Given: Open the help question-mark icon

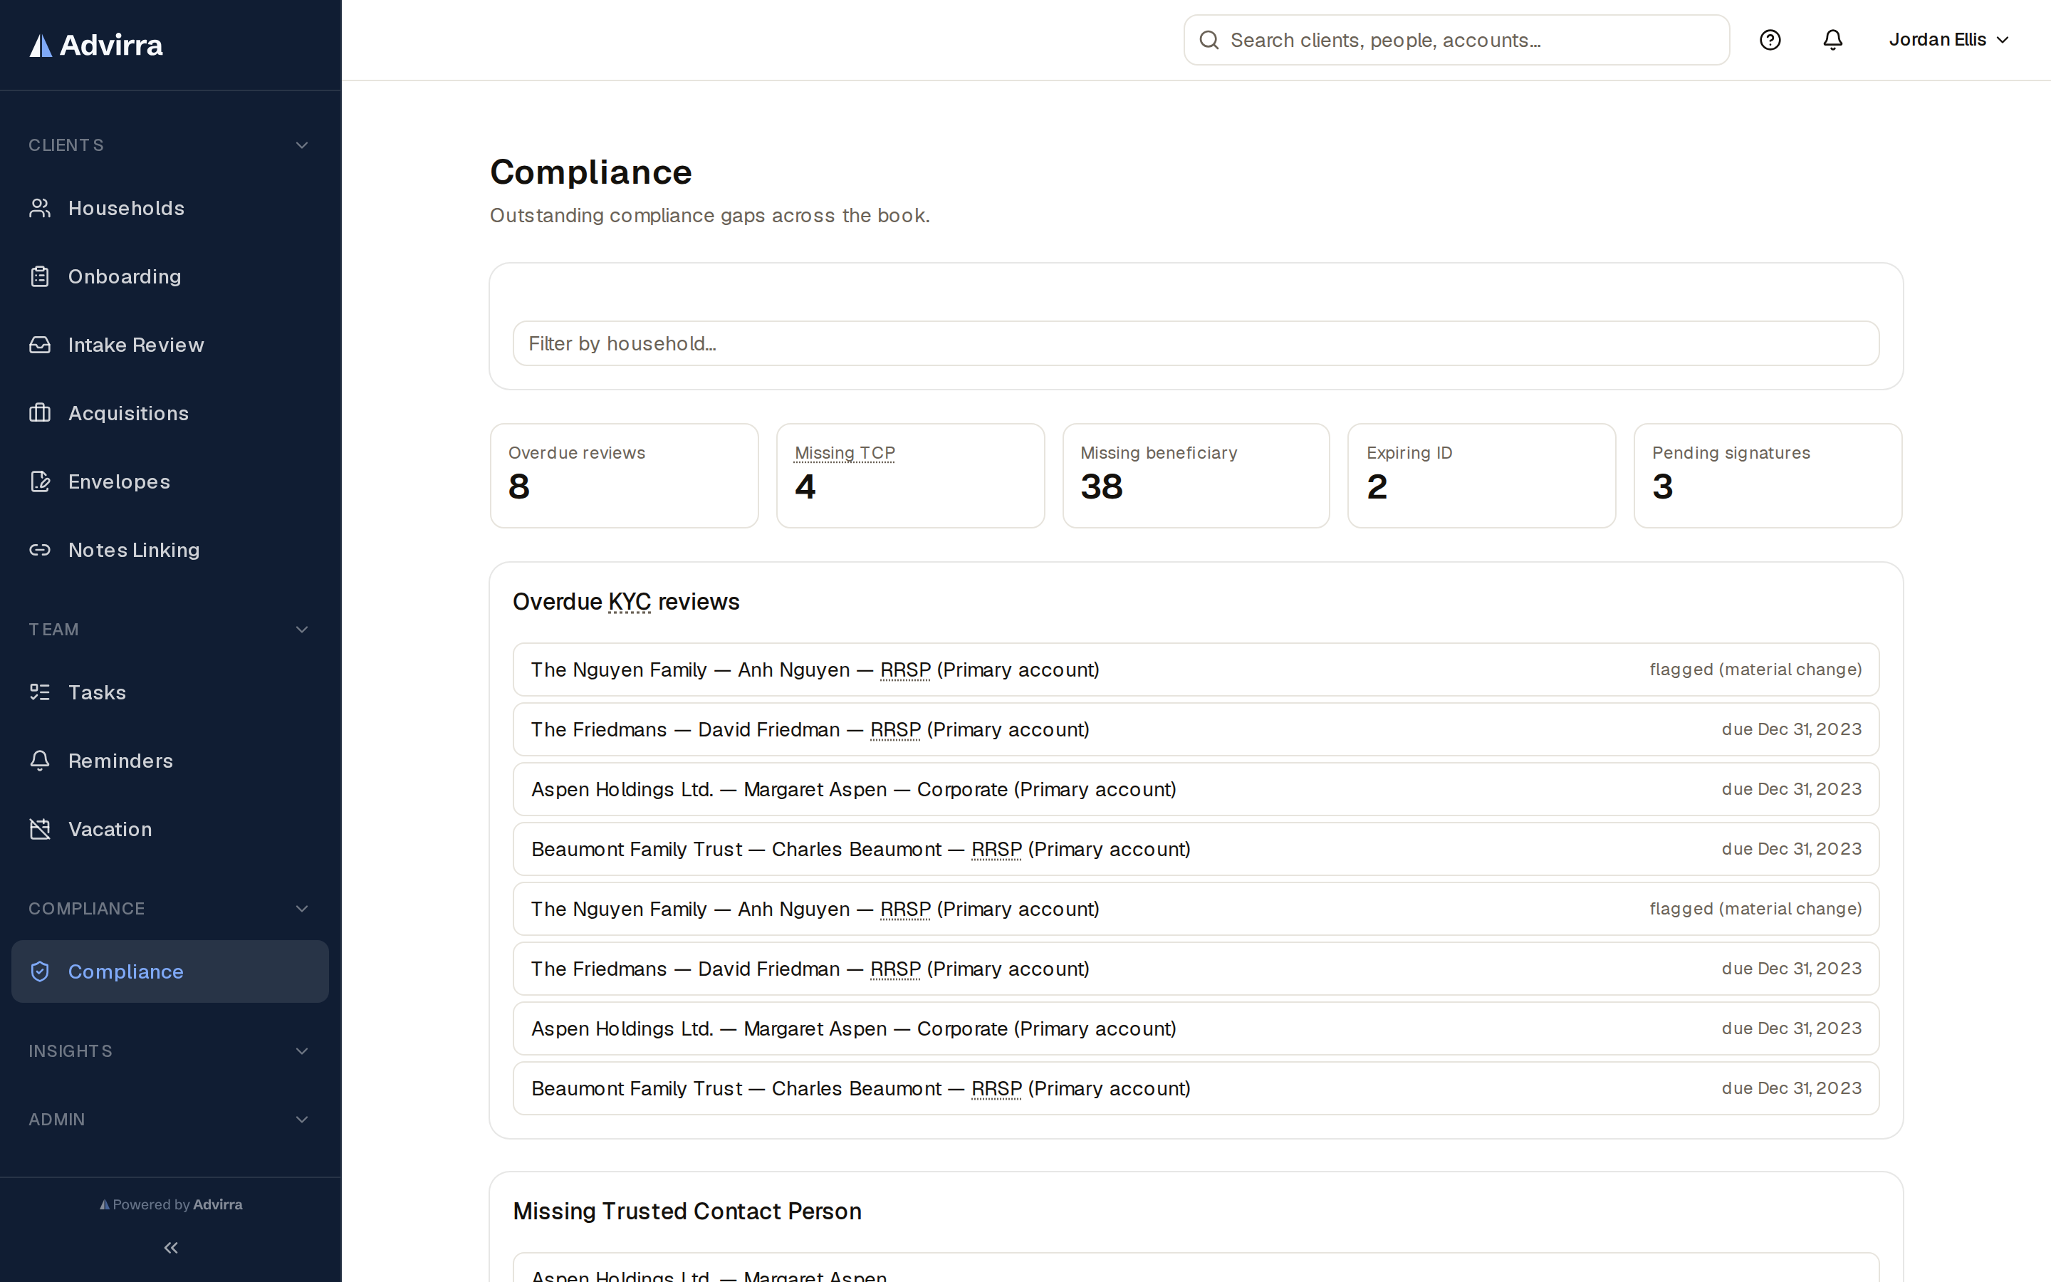Looking at the screenshot, I should (1770, 40).
